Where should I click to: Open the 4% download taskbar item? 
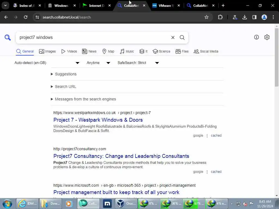click(217, 204)
